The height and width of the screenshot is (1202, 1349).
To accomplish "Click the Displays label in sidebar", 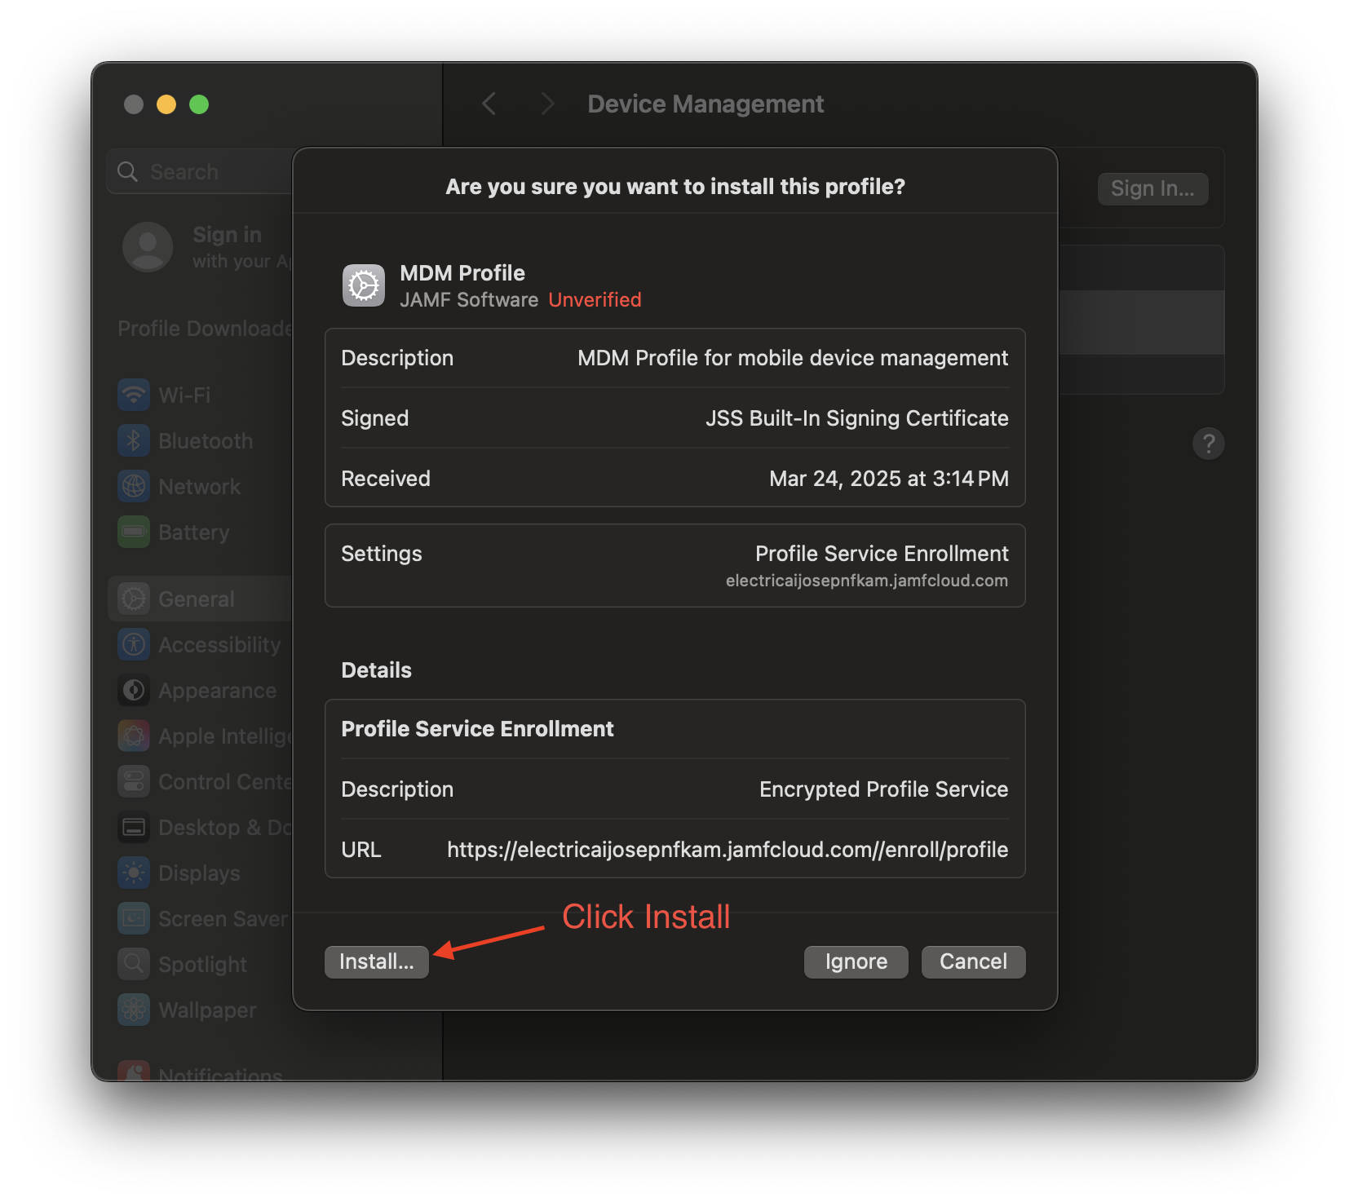I will point(199,873).
